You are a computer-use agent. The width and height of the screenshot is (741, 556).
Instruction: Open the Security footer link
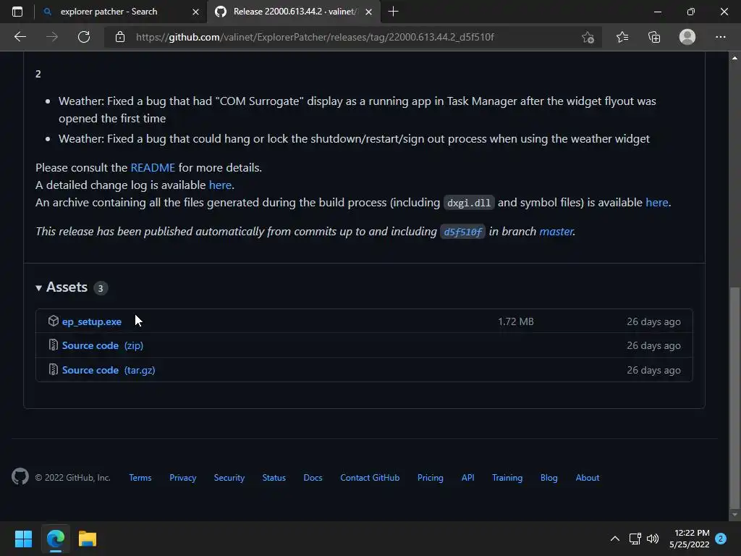coord(229,478)
